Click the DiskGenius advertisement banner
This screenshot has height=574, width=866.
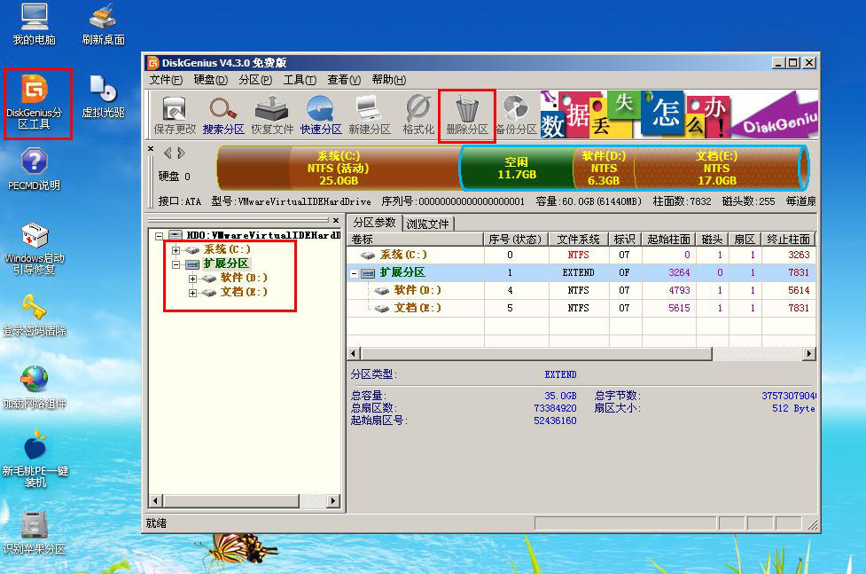(x=679, y=114)
